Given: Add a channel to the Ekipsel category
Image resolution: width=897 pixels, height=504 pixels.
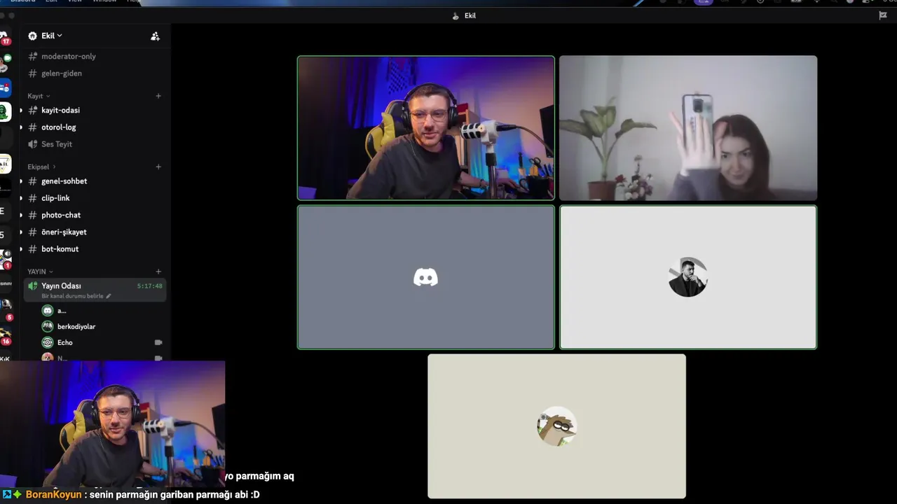Looking at the screenshot, I should click(x=158, y=167).
